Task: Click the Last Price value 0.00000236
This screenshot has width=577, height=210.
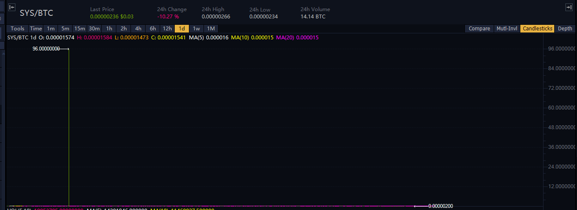Action: coord(104,17)
